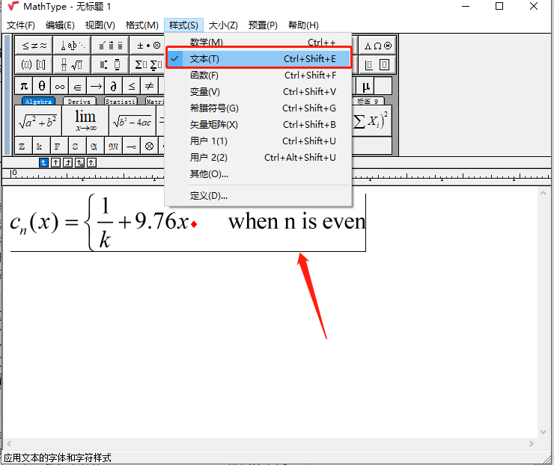554x465 pixels.
Task: Close the 样式(S) menu
Action: click(183, 25)
